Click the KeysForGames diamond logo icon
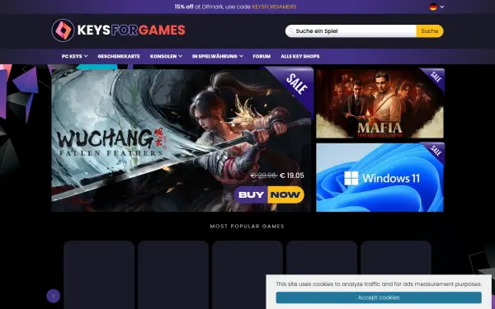 click(x=63, y=30)
